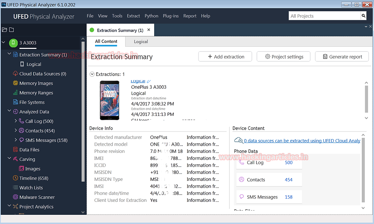Collapse the Extractions: 1 section
Image resolution: width=374 pixels, height=224 pixels.
(x=92, y=74)
